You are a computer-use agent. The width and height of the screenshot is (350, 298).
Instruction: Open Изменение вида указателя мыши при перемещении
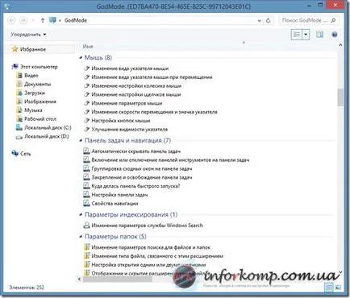point(152,77)
